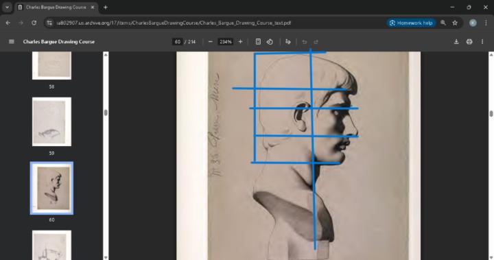
Task: Open the Chrome profile avatar
Action: coord(473,23)
